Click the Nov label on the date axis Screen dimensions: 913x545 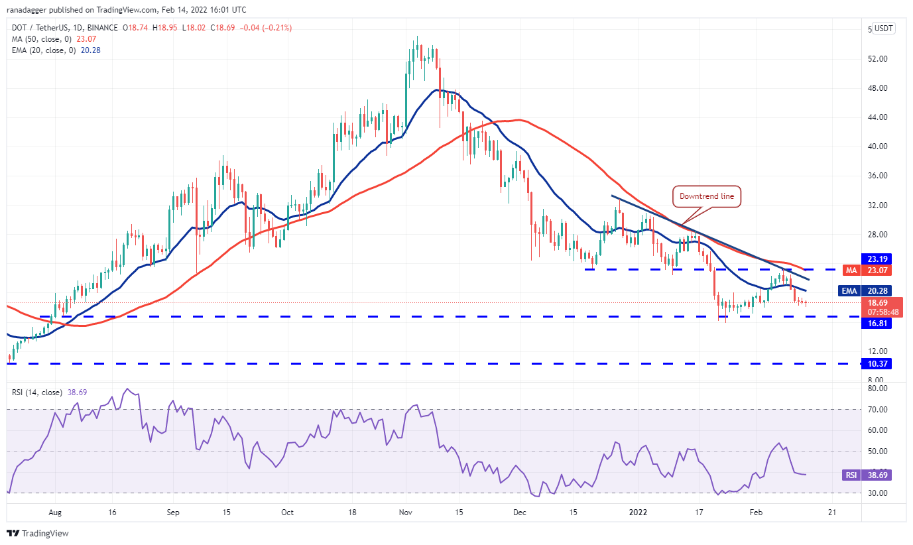coord(406,513)
